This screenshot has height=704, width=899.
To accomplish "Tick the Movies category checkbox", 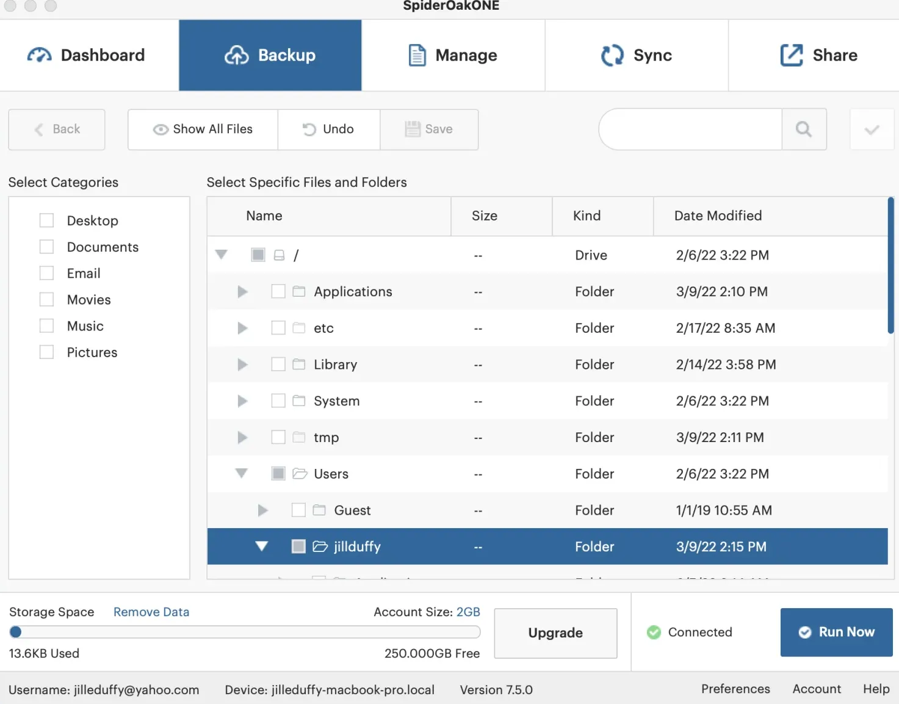I will point(46,299).
